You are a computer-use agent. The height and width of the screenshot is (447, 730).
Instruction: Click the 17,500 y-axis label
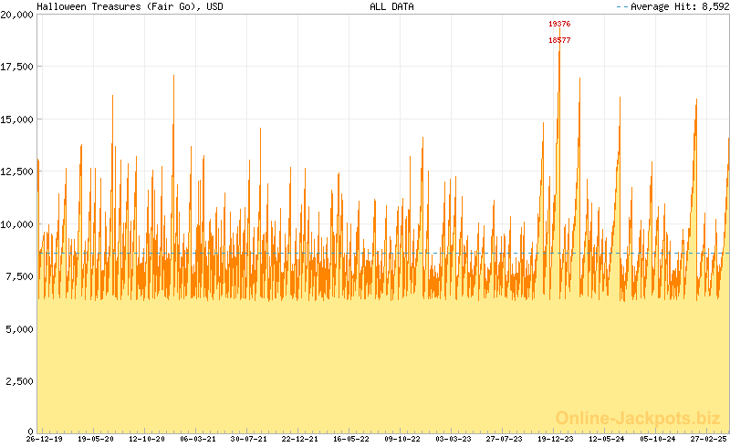pyautogui.click(x=18, y=67)
